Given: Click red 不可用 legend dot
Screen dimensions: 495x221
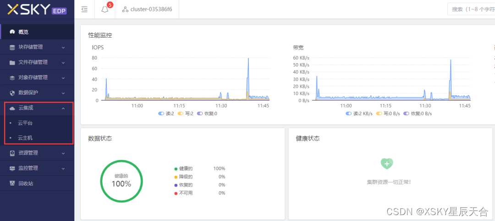Looking at the screenshot, I should pos(176,193).
